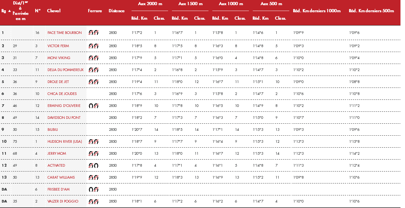Click the horseshoe icons for CARAT WILLIAMS
This screenshot has height=208, width=405.
click(94, 177)
